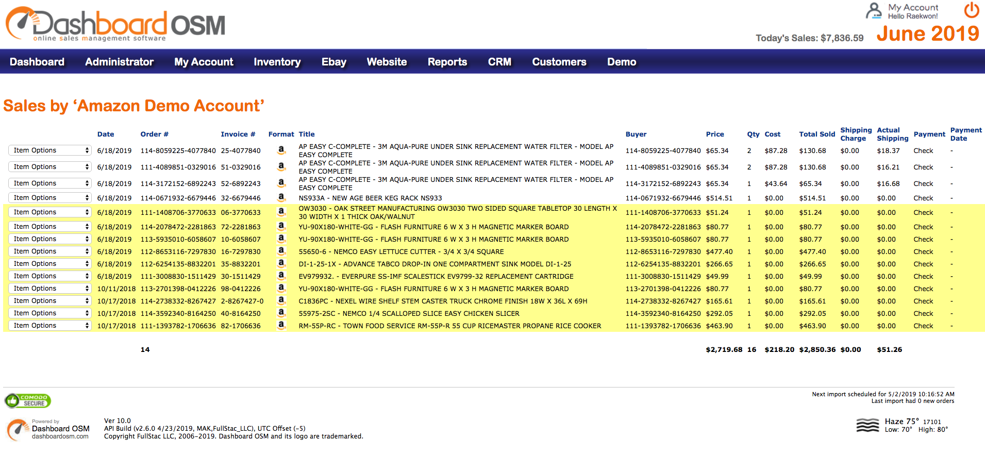Sort by the Price column header

pyautogui.click(x=715, y=134)
